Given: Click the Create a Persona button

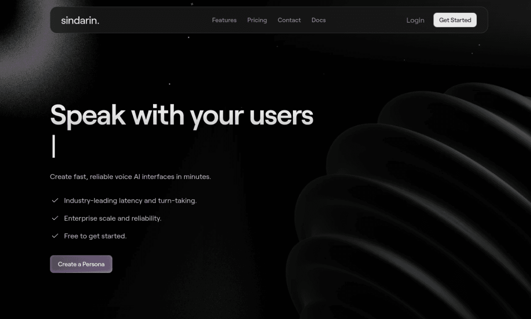Looking at the screenshot, I should (81, 264).
